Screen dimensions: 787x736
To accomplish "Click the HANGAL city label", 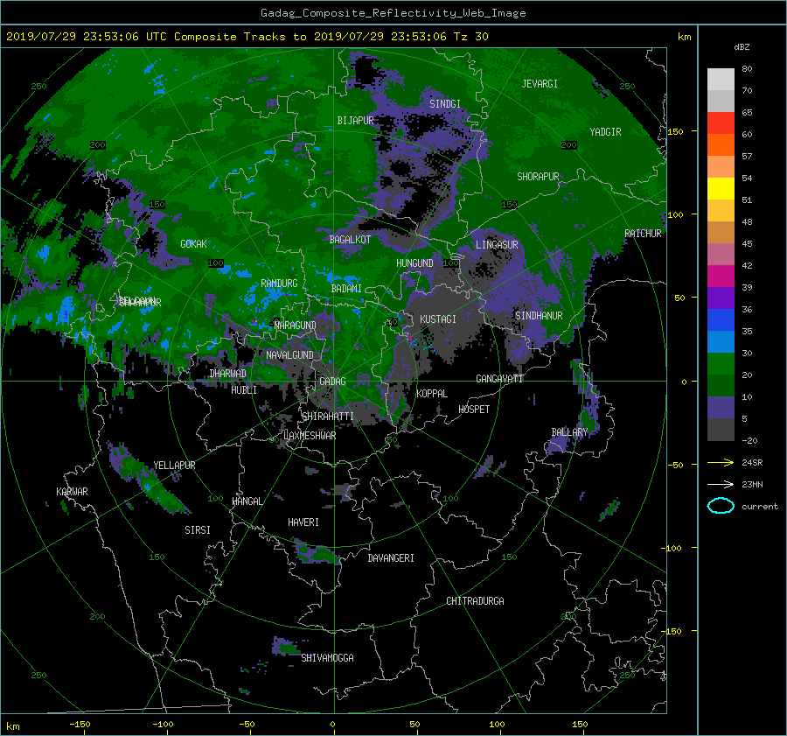I will coord(247,501).
